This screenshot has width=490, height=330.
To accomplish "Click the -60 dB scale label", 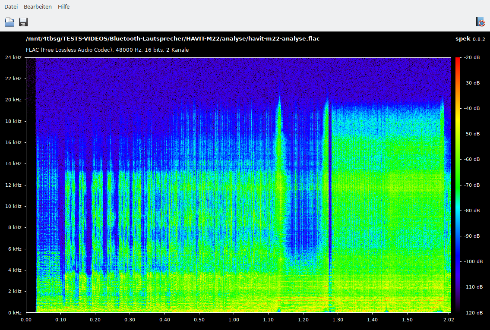I will (x=472, y=159).
